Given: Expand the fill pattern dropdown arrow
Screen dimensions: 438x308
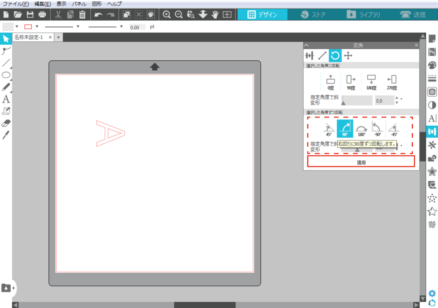Looking at the screenshot, I should coord(17,27).
